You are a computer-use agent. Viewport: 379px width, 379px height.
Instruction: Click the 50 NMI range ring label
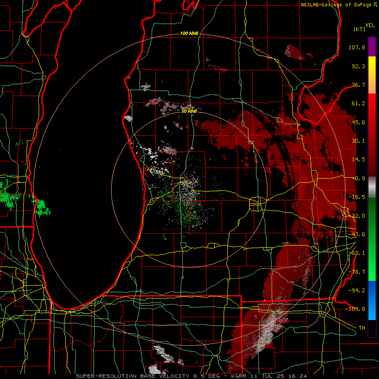tap(189, 111)
